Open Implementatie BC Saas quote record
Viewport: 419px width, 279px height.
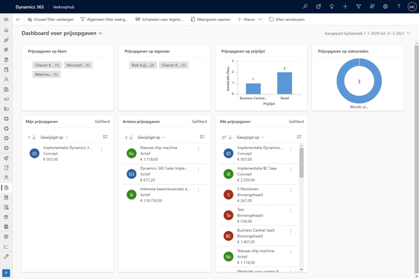pos(259,174)
